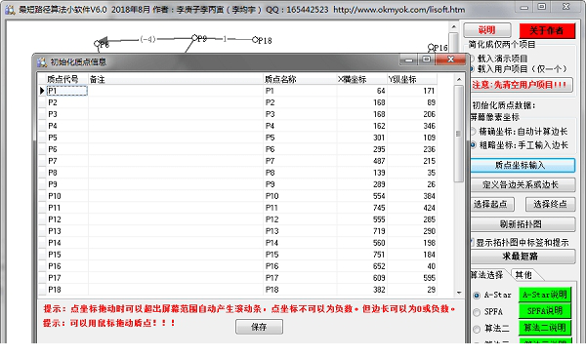
Task: Toggle 显示拓扑图中标签和提示 checkbox
Action: tap(473, 242)
